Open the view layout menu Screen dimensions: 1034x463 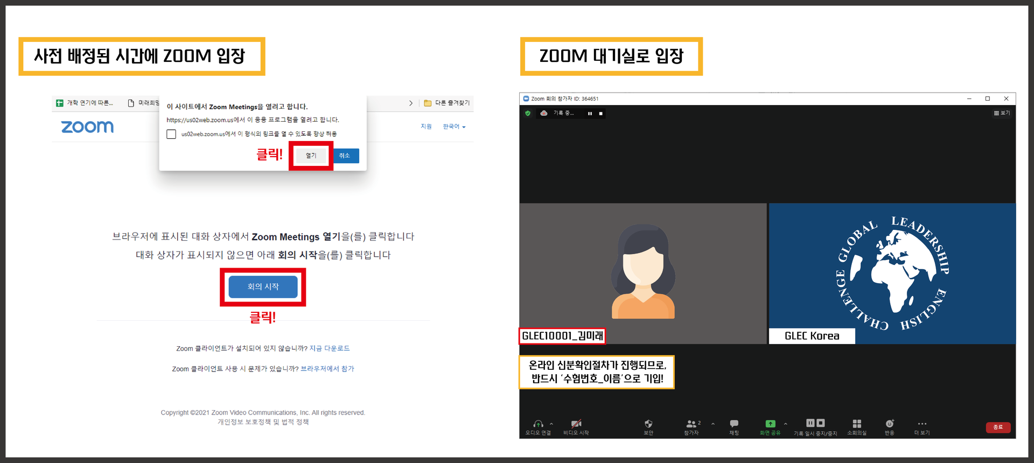pos(1002,113)
